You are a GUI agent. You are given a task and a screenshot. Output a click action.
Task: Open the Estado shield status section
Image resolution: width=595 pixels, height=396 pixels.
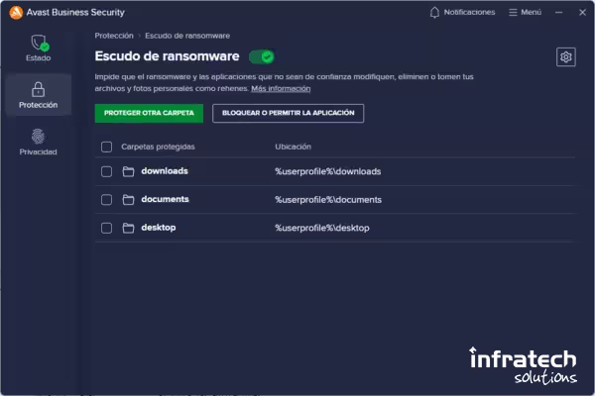pos(39,49)
